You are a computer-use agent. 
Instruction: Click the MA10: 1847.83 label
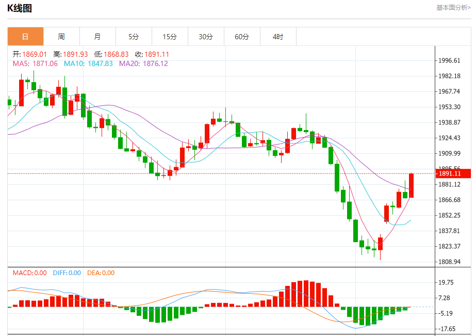tap(88, 63)
